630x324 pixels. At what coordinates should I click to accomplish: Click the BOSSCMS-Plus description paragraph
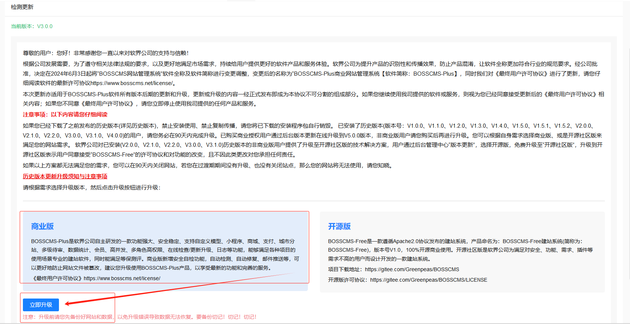click(165, 255)
